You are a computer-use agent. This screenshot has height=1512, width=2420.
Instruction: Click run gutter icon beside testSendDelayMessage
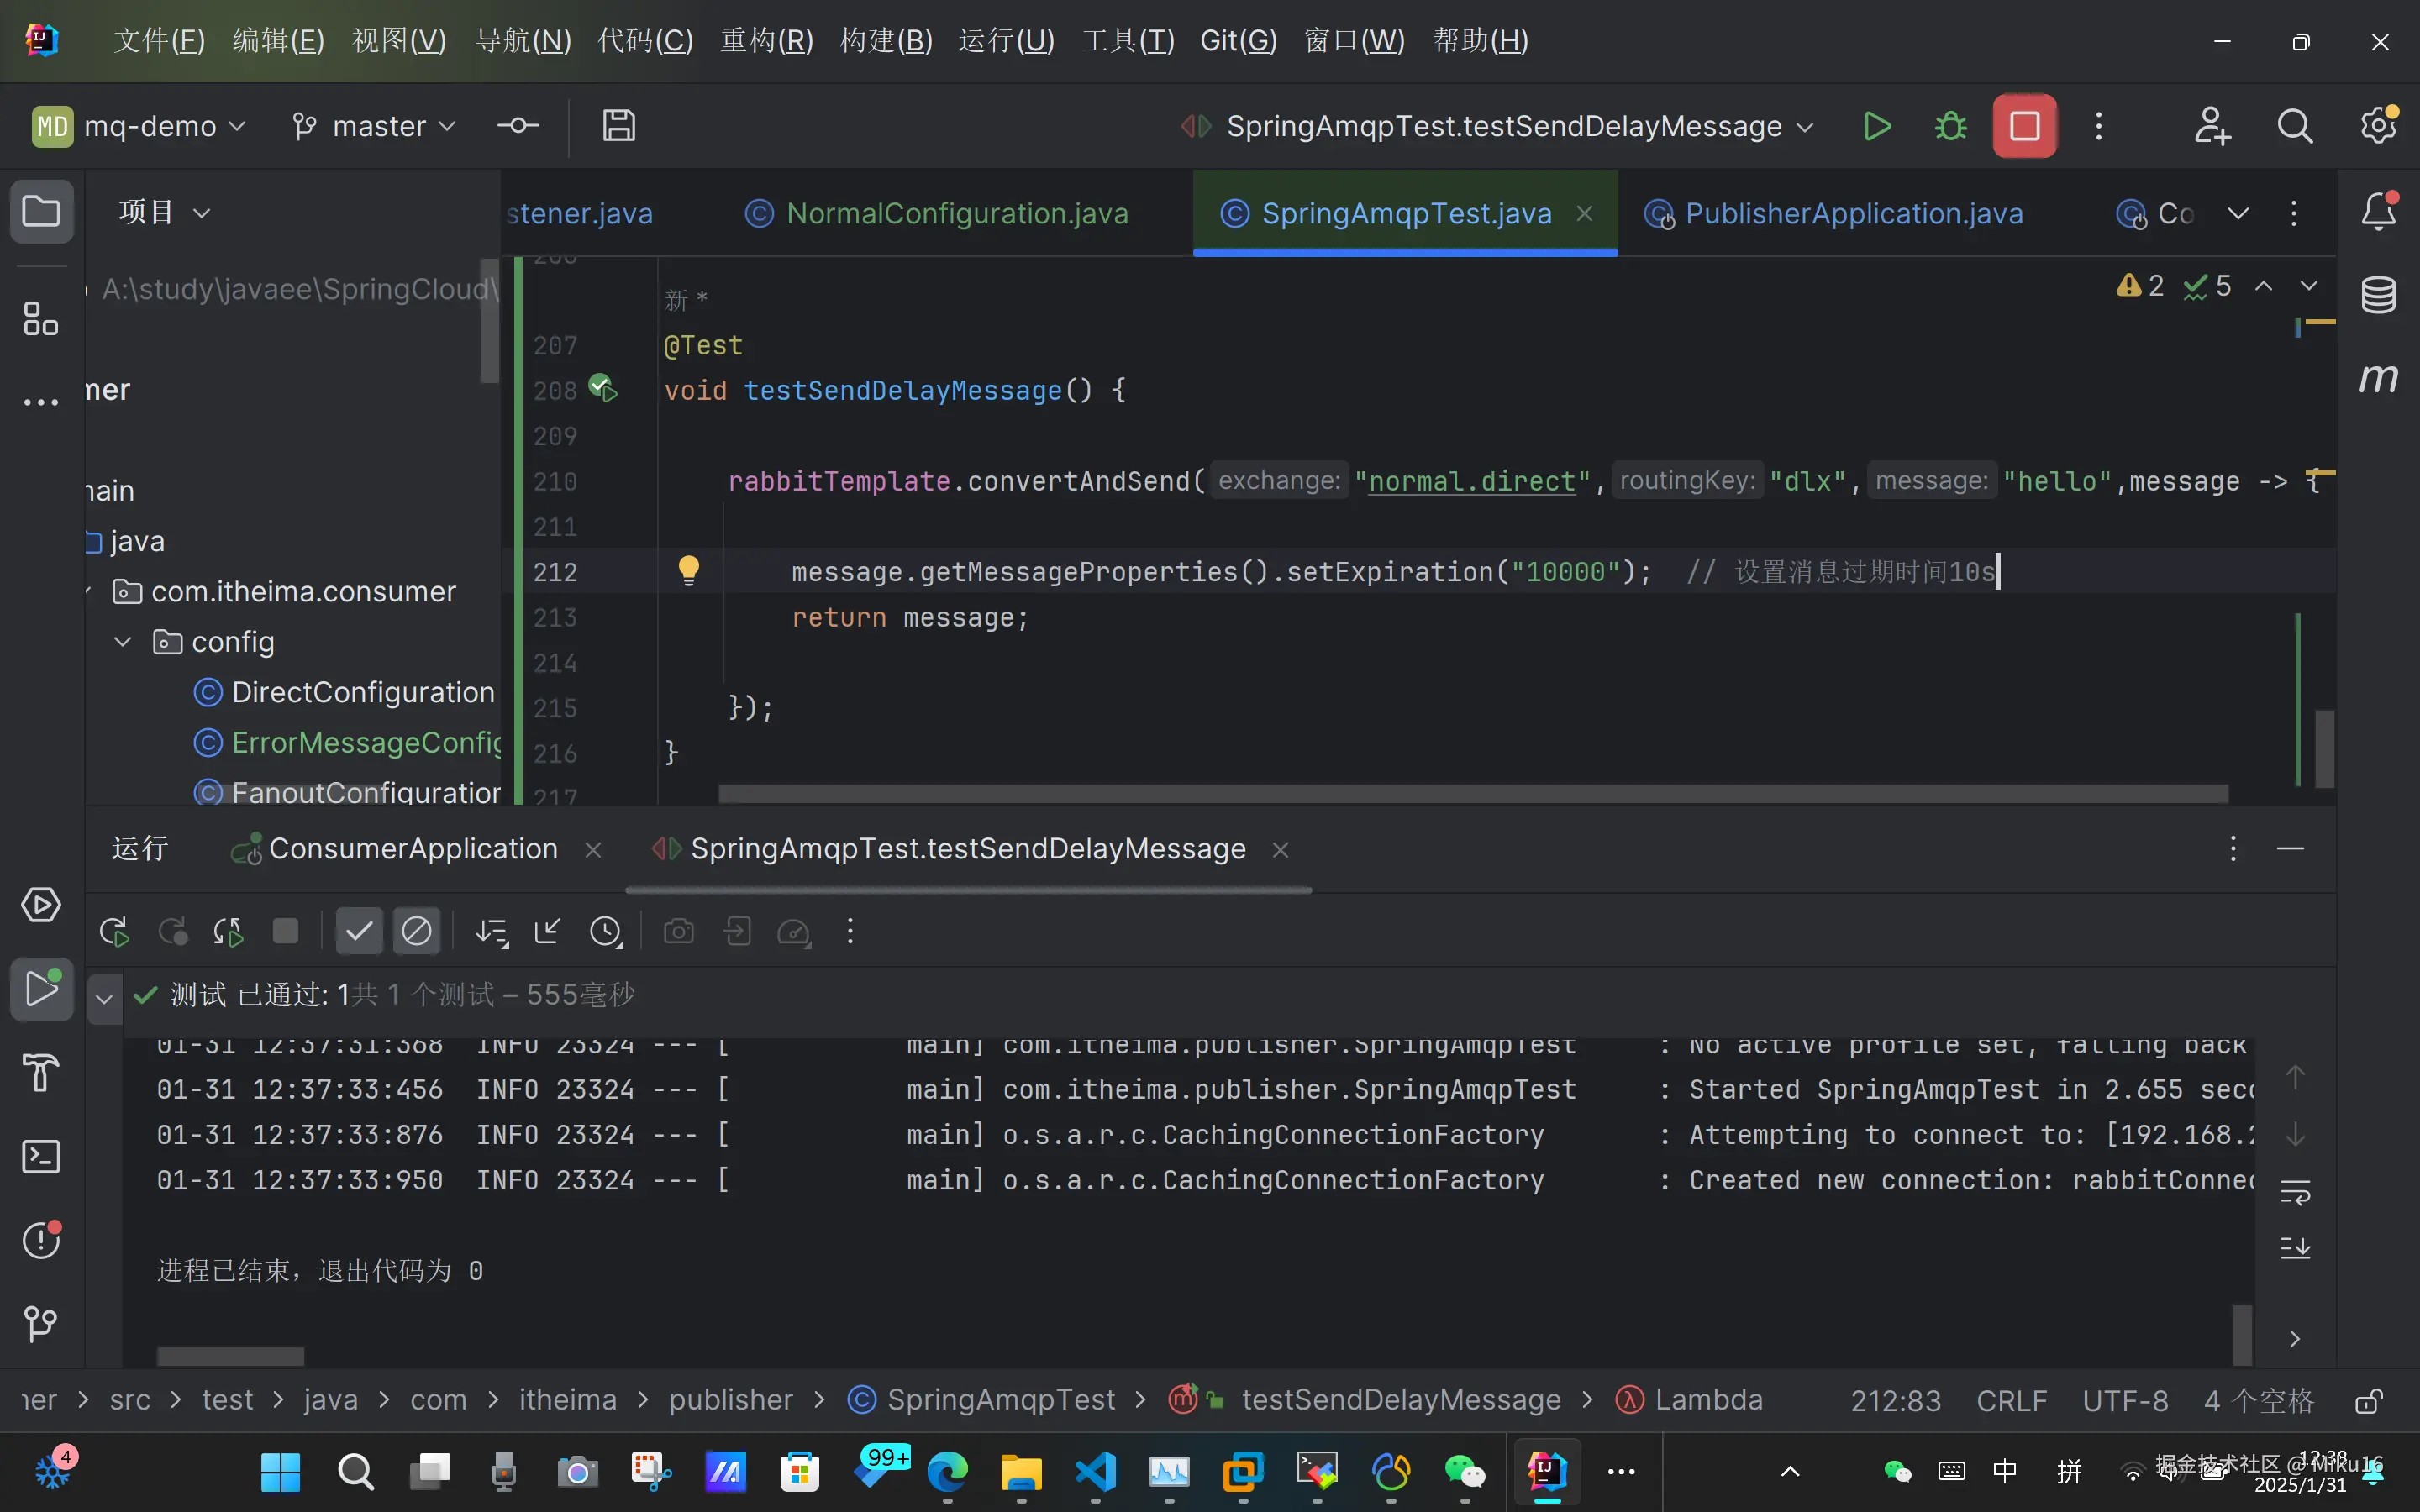(x=603, y=388)
